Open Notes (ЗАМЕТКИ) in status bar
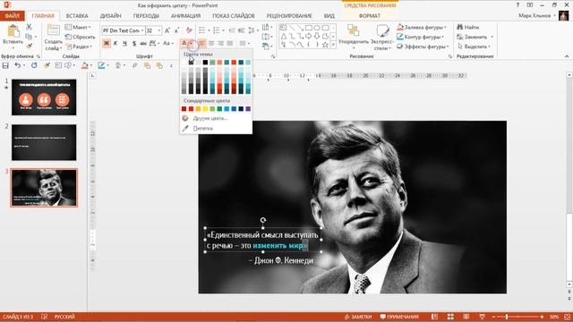Image resolution: width=573 pixels, height=322 pixels. [358, 317]
